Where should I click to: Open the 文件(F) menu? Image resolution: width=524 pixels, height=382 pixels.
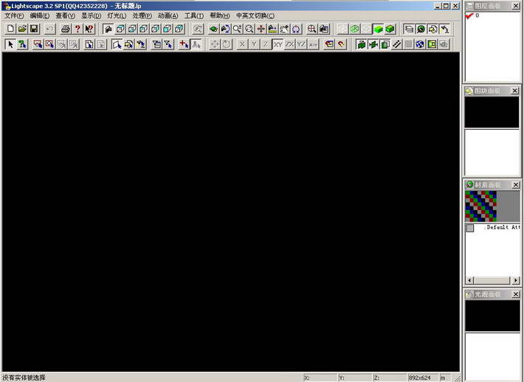point(14,15)
